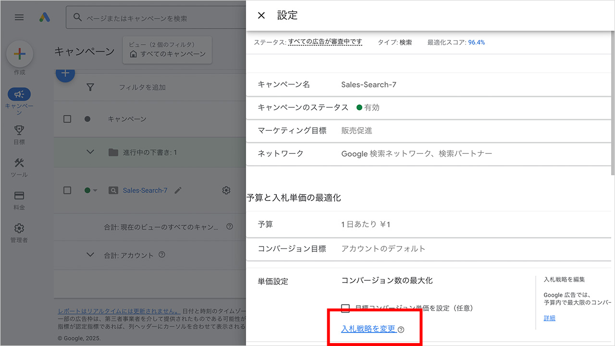615x346 pixels.
Task: Select the キャンペーン sidebar icon
Action: [x=19, y=94]
